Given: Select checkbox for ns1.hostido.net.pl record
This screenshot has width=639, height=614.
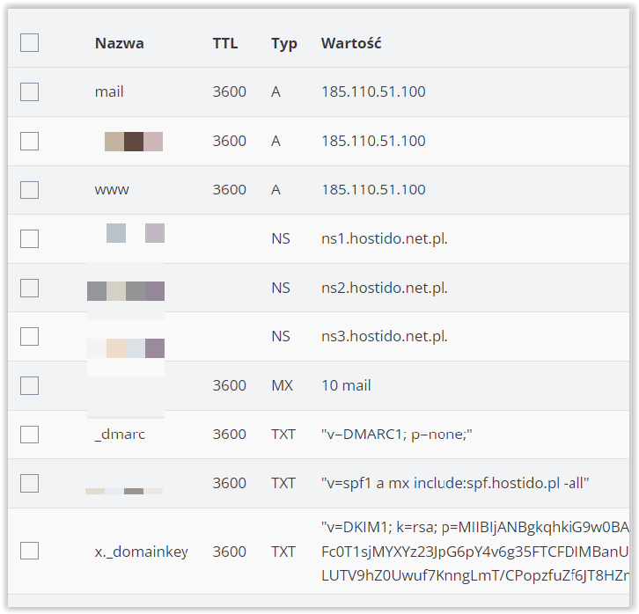Looking at the screenshot, I should [29, 238].
